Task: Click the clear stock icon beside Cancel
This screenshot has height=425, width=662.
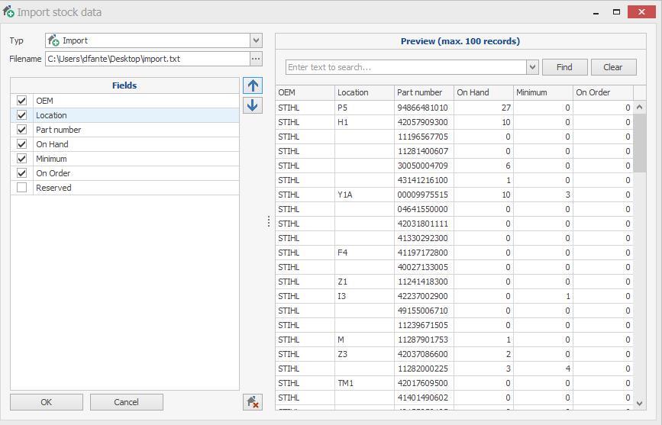Action: coord(253,402)
